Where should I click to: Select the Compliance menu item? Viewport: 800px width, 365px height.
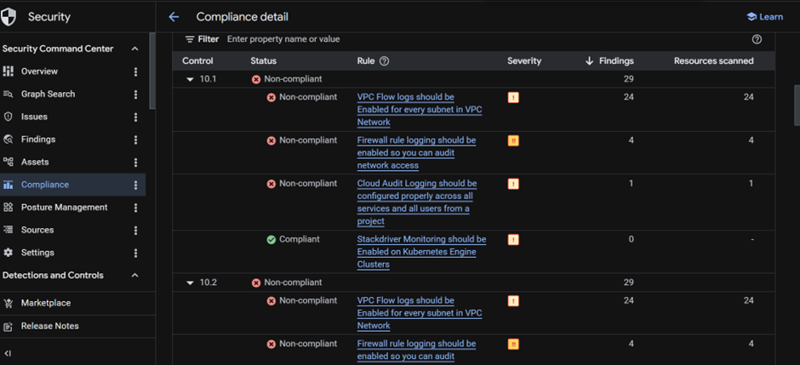coord(72,185)
